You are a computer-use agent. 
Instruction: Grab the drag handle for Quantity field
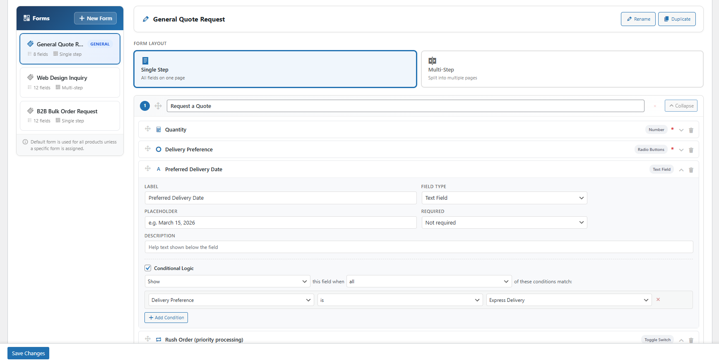pyautogui.click(x=148, y=129)
